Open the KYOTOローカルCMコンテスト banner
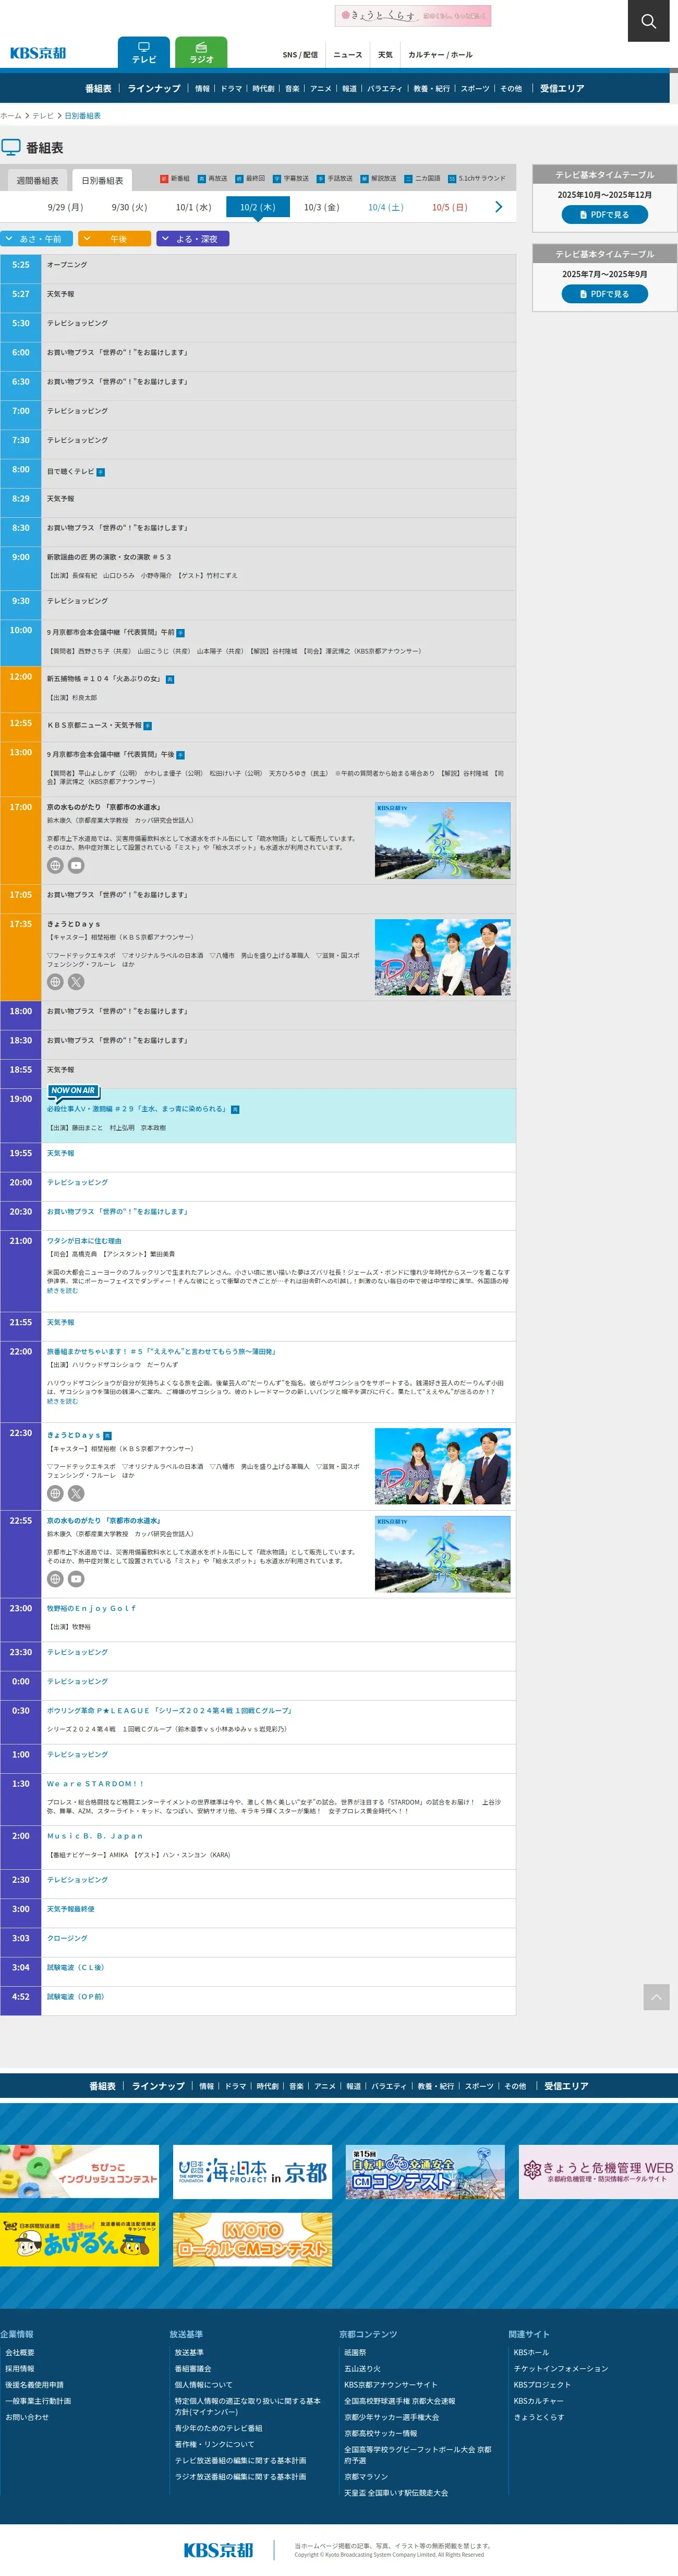The image size is (678, 2576). click(252, 2239)
